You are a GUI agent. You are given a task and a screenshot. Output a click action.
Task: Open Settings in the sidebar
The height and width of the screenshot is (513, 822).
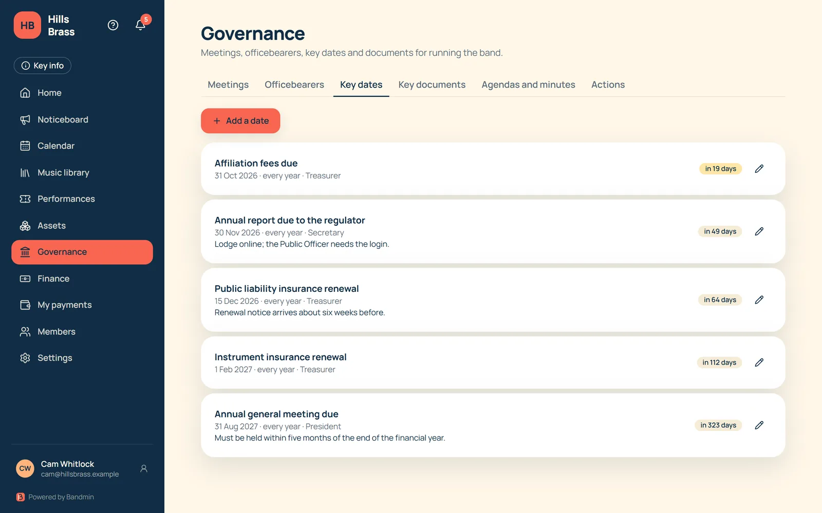coord(82,358)
